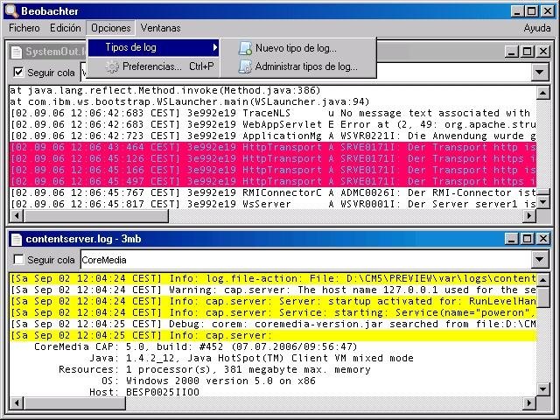Screen dimensions: 560x420
Task: Open the Ventanas menu
Action: click(x=160, y=28)
